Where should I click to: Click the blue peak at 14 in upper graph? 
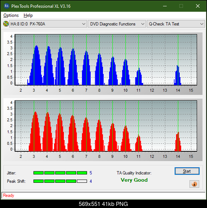(178, 75)
